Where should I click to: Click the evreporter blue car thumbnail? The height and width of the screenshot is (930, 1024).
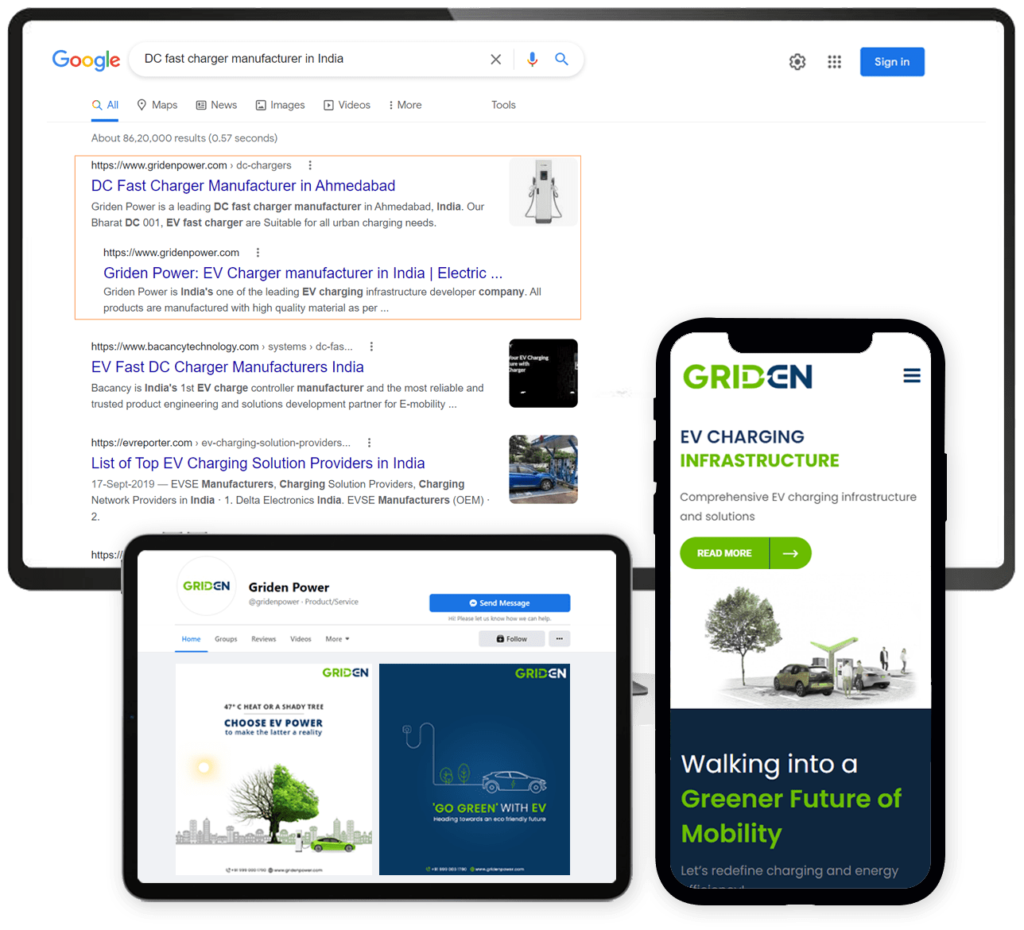544,469
